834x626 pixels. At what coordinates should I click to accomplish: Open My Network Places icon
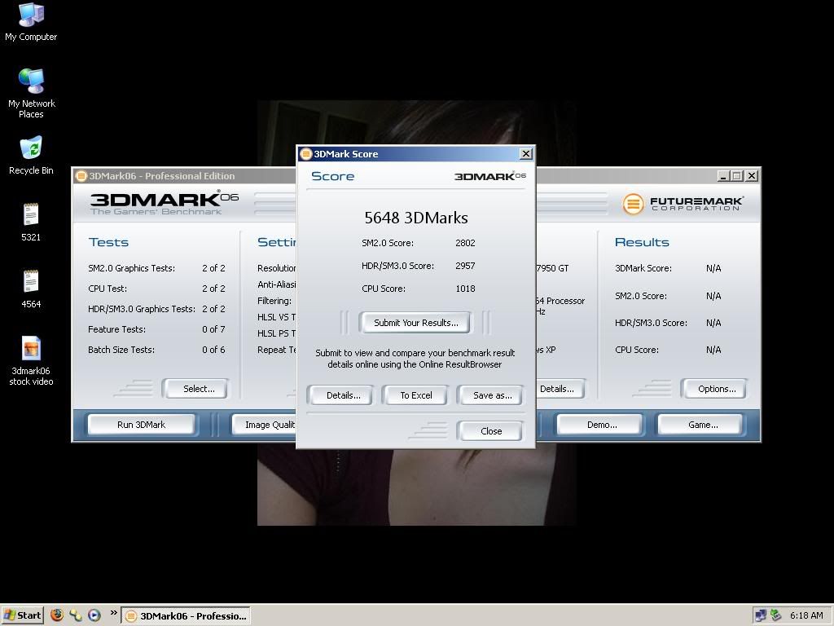pyautogui.click(x=32, y=93)
